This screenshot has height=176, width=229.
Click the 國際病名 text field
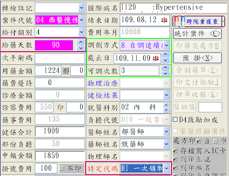[144, 7]
